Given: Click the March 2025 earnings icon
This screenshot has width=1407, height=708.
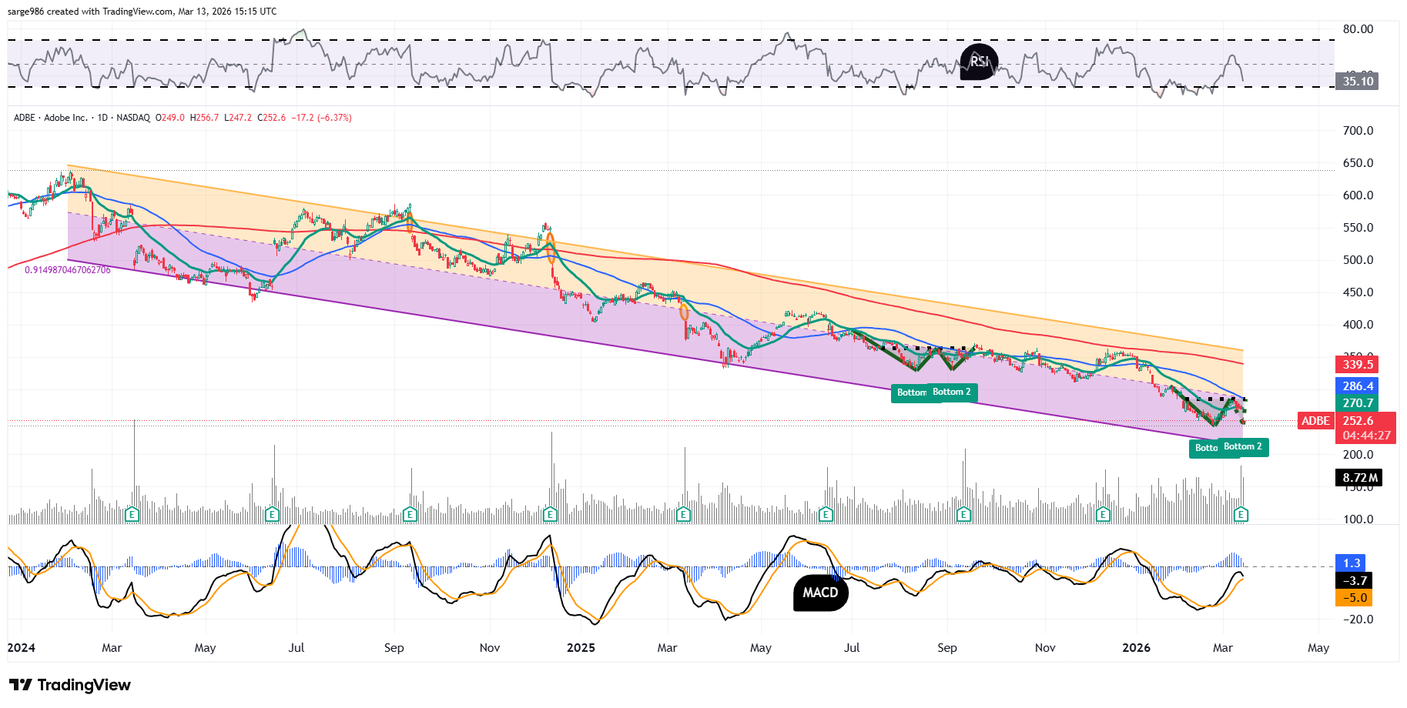Looking at the screenshot, I should 683,514.
